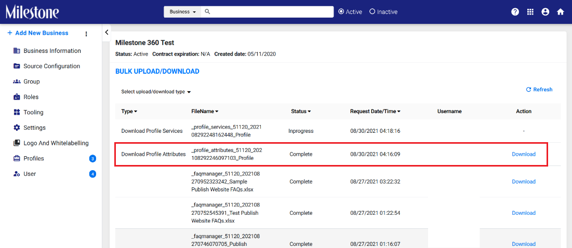The image size is (572, 248).
Task: Open Source Configuration menu item
Action: pyautogui.click(x=51, y=66)
